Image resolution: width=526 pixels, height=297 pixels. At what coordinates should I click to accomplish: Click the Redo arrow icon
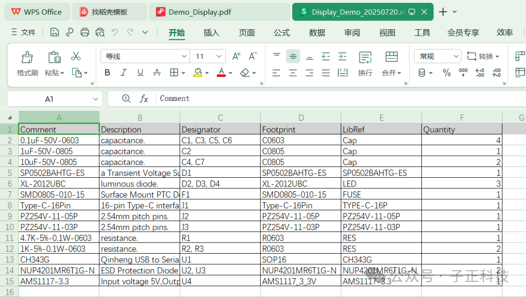pos(130,32)
